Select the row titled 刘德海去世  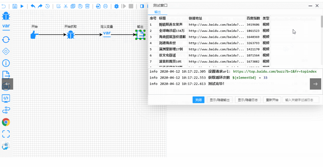point(210,43)
